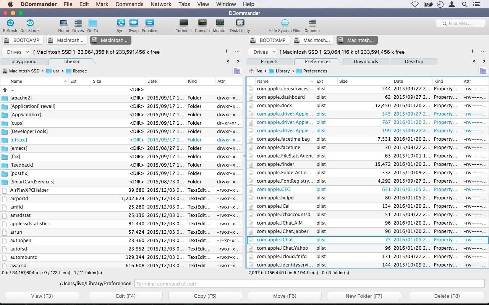Select com.apple.dock plist file
Screen dimensions: 489x305
(368, 106)
